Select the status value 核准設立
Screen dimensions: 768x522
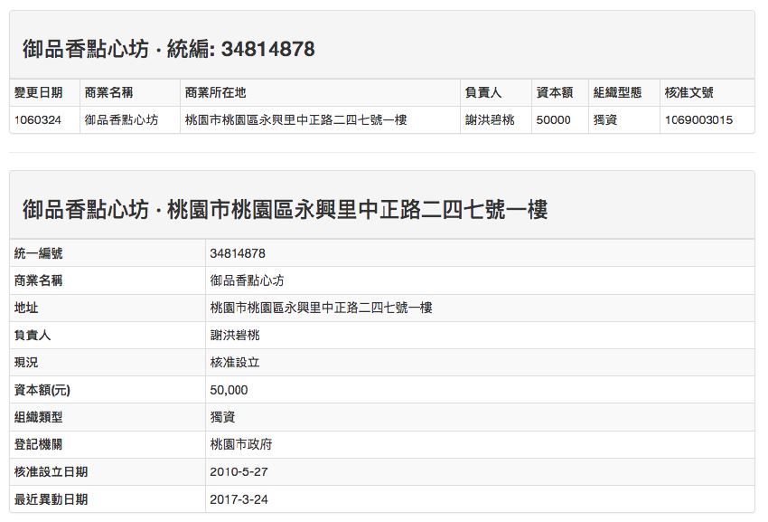point(235,363)
